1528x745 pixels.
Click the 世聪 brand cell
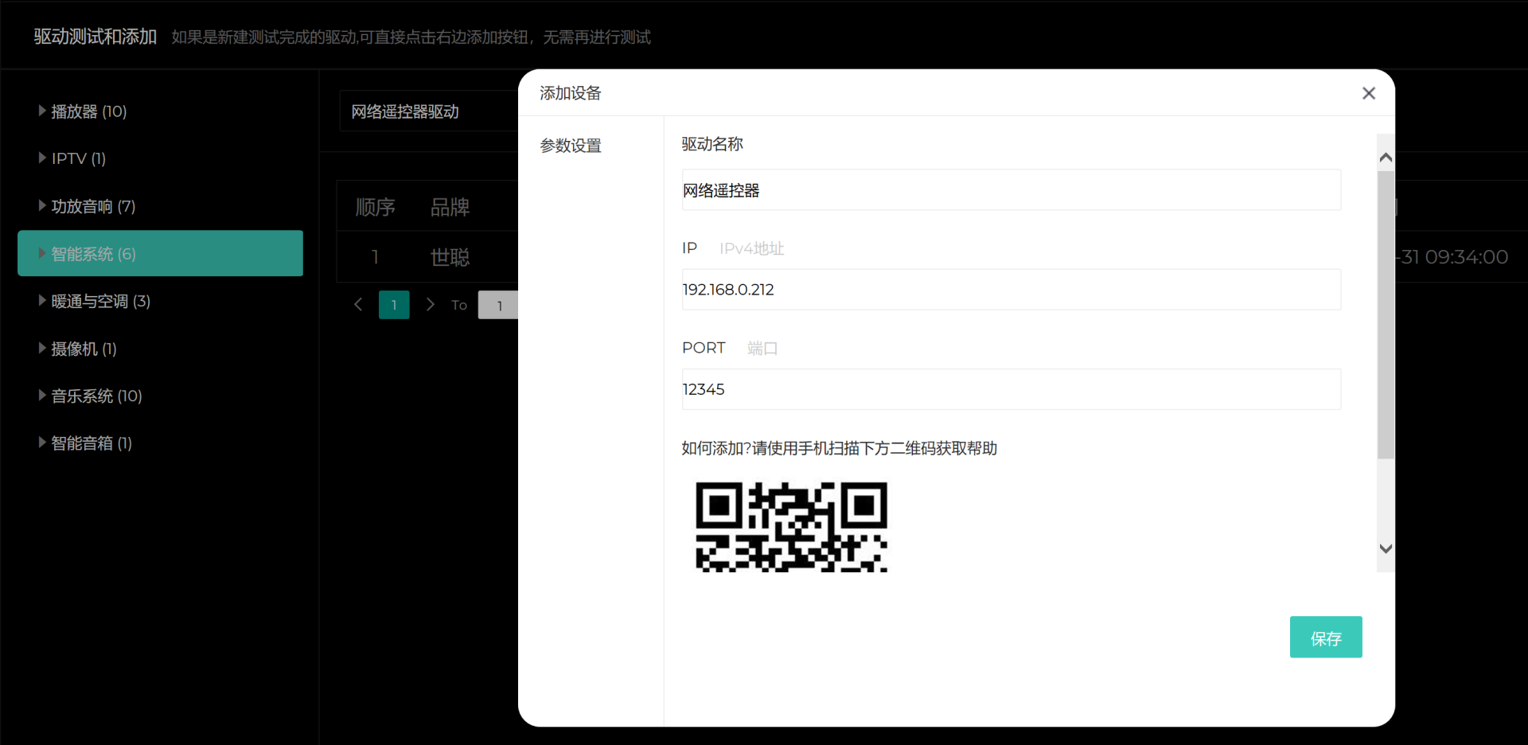[450, 257]
